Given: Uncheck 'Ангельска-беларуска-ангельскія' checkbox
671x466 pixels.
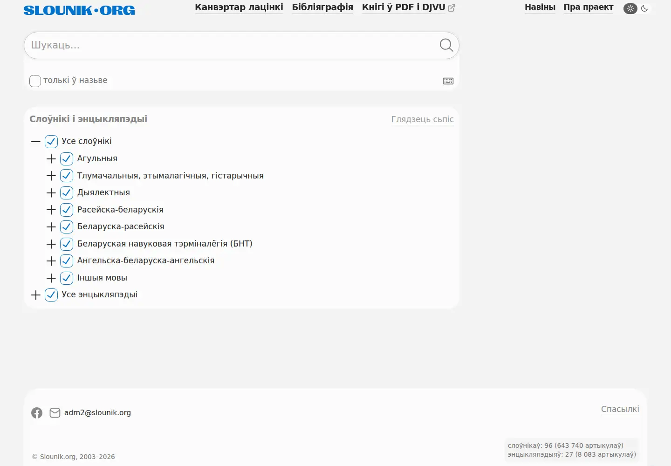Looking at the screenshot, I should click(67, 261).
